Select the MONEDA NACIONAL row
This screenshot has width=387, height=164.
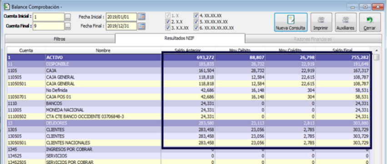click(x=188, y=110)
